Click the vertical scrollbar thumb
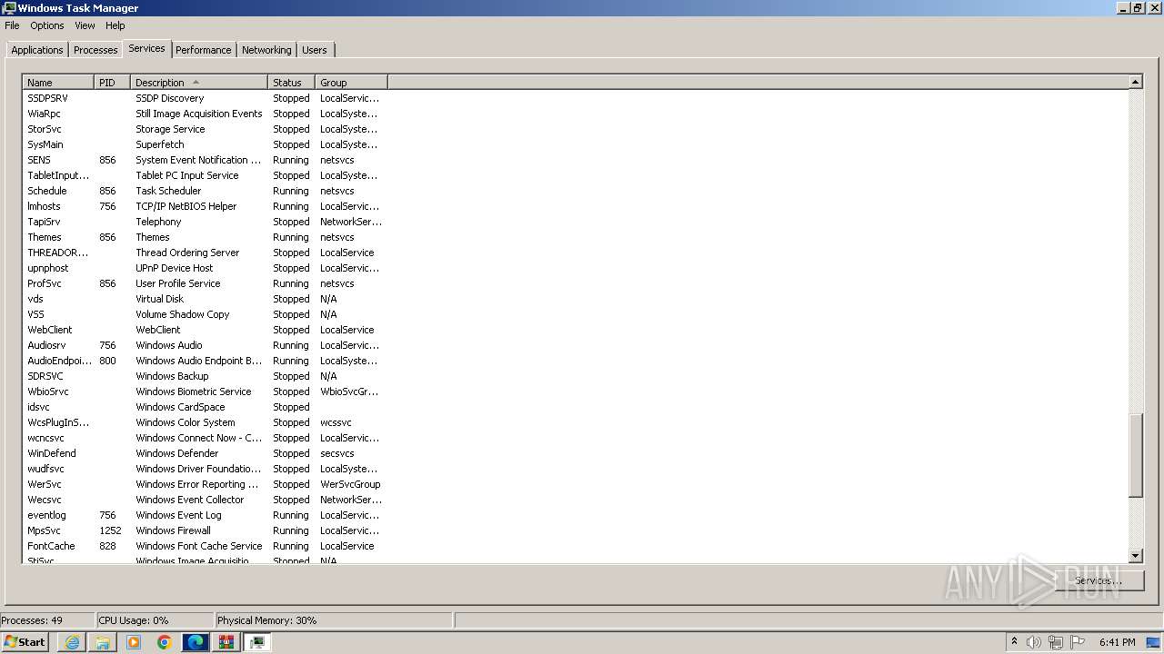 (x=1135, y=455)
